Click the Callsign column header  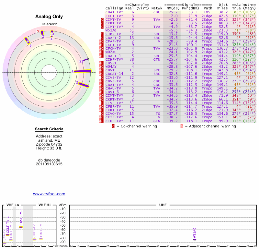(x=114, y=8)
